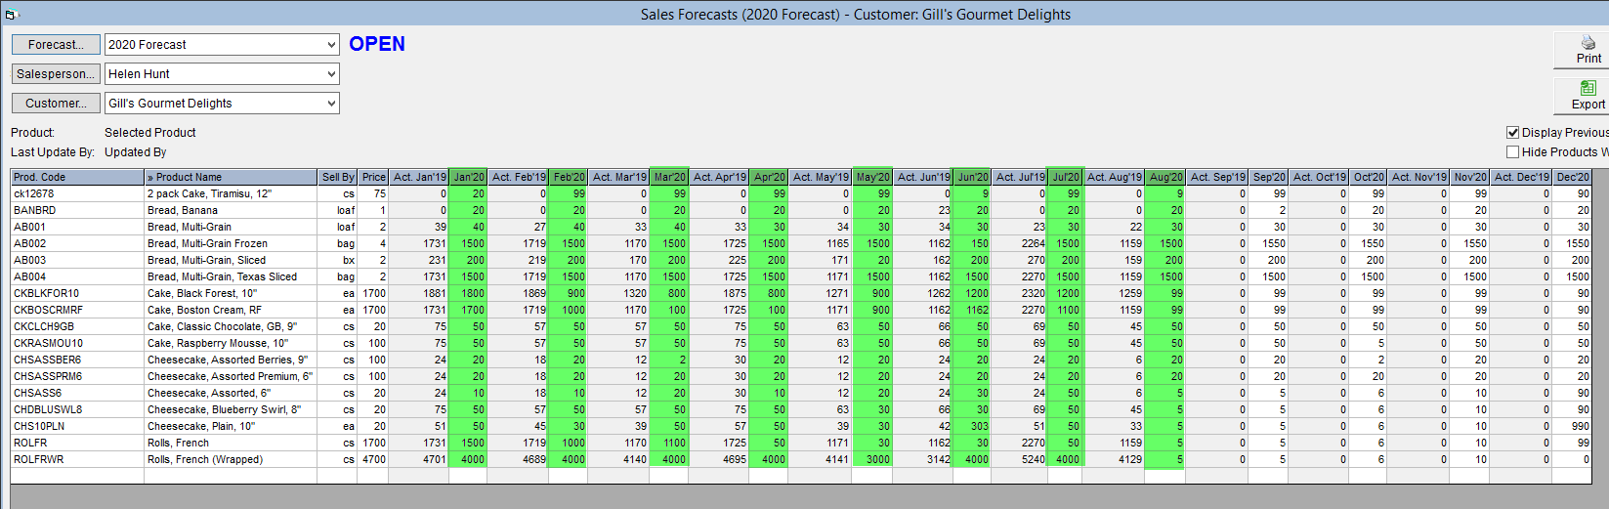
Task: Select CHS10PLN product code
Action: click(77, 426)
